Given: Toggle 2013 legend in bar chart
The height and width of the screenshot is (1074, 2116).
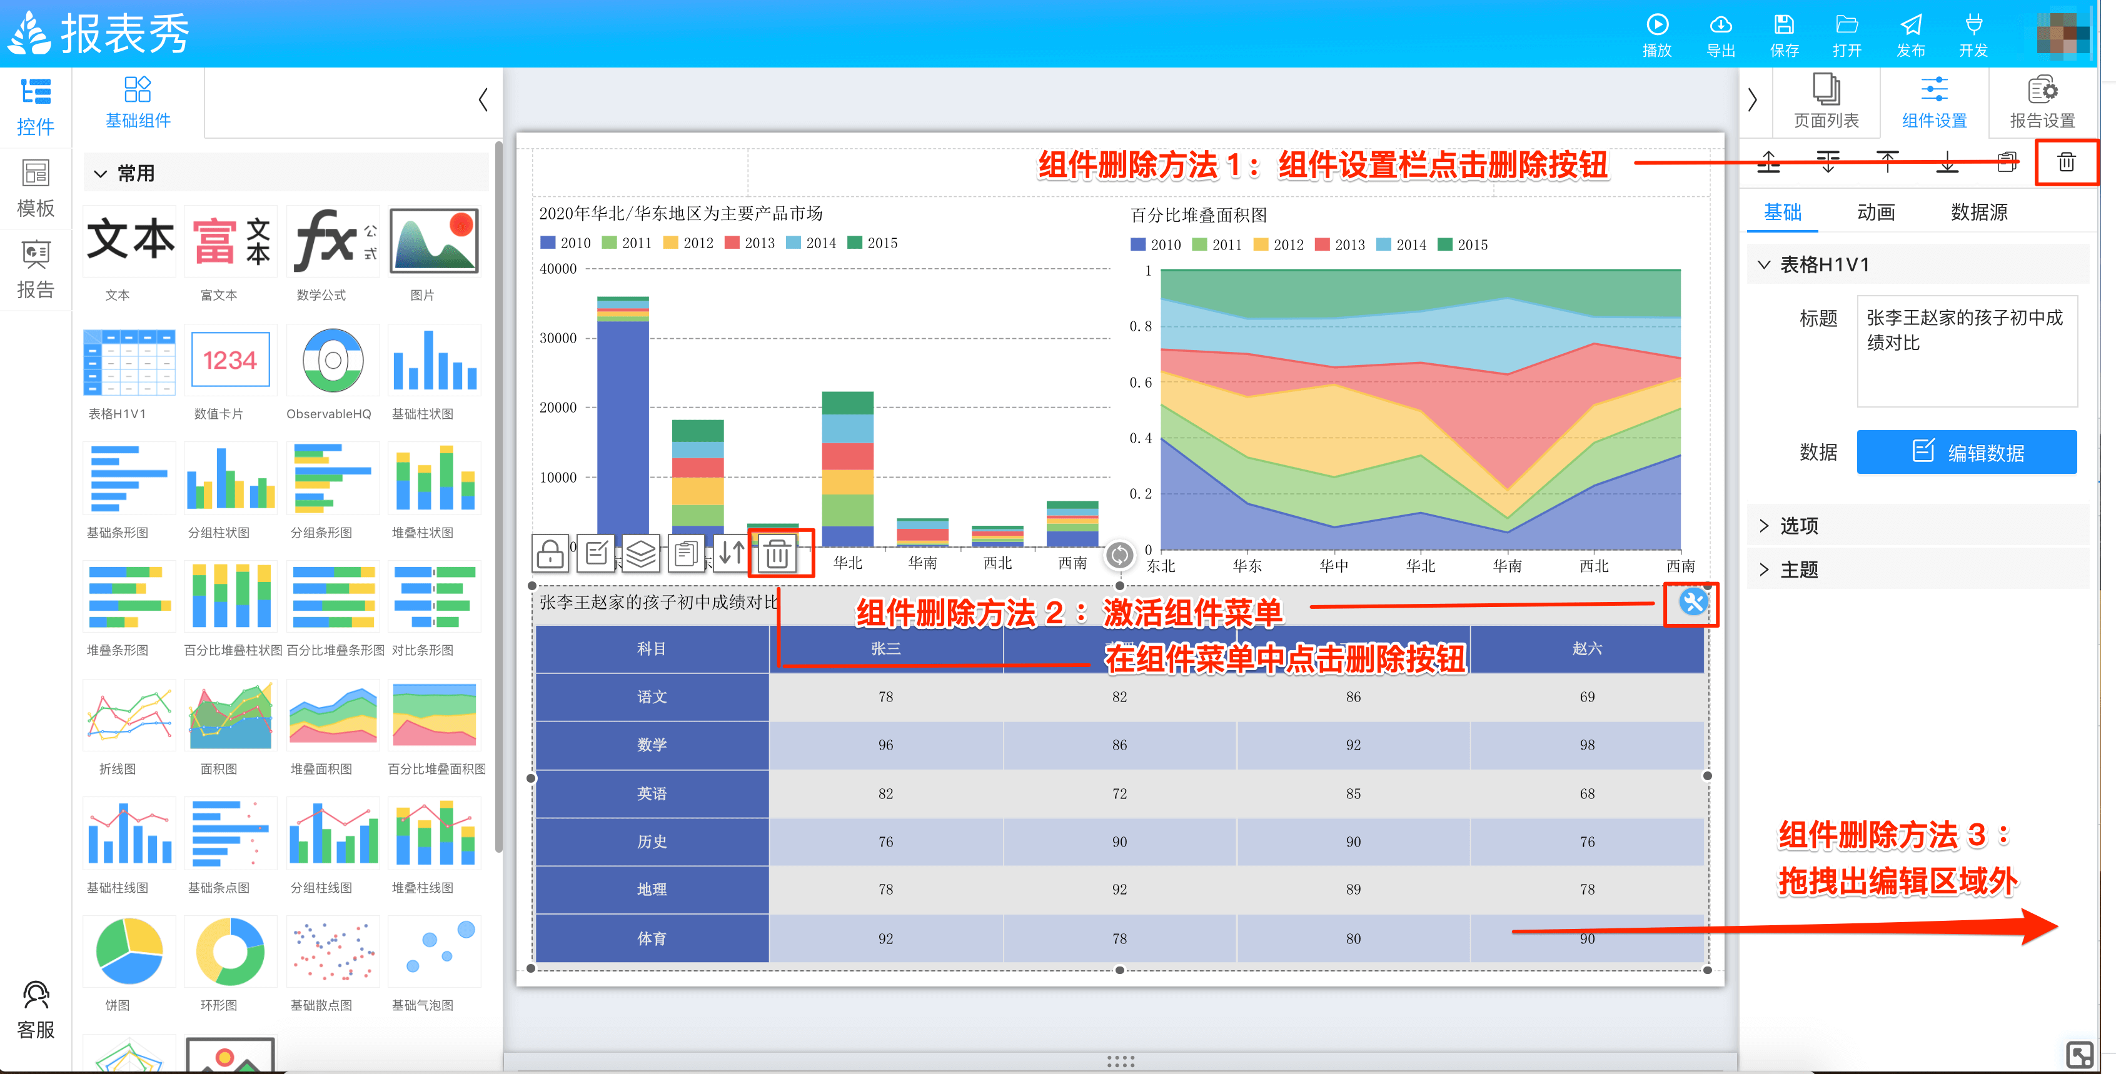Looking at the screenshot, I should [749, 243].
